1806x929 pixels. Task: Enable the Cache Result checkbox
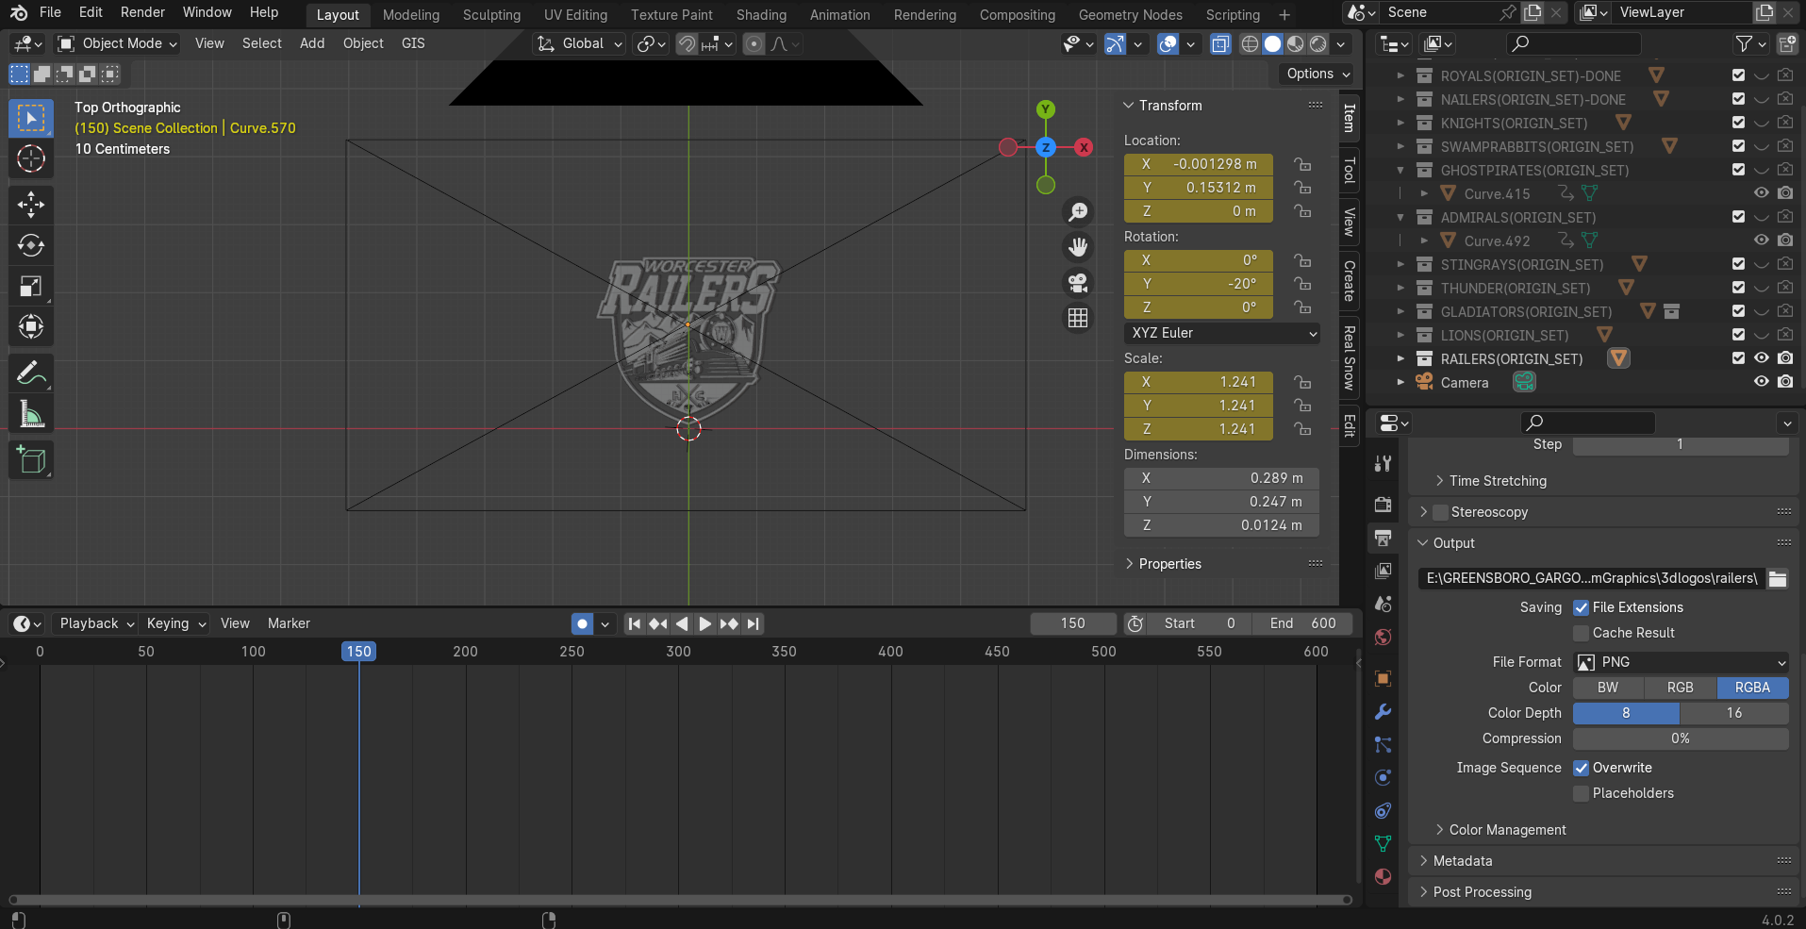(x=1582, y=633)
